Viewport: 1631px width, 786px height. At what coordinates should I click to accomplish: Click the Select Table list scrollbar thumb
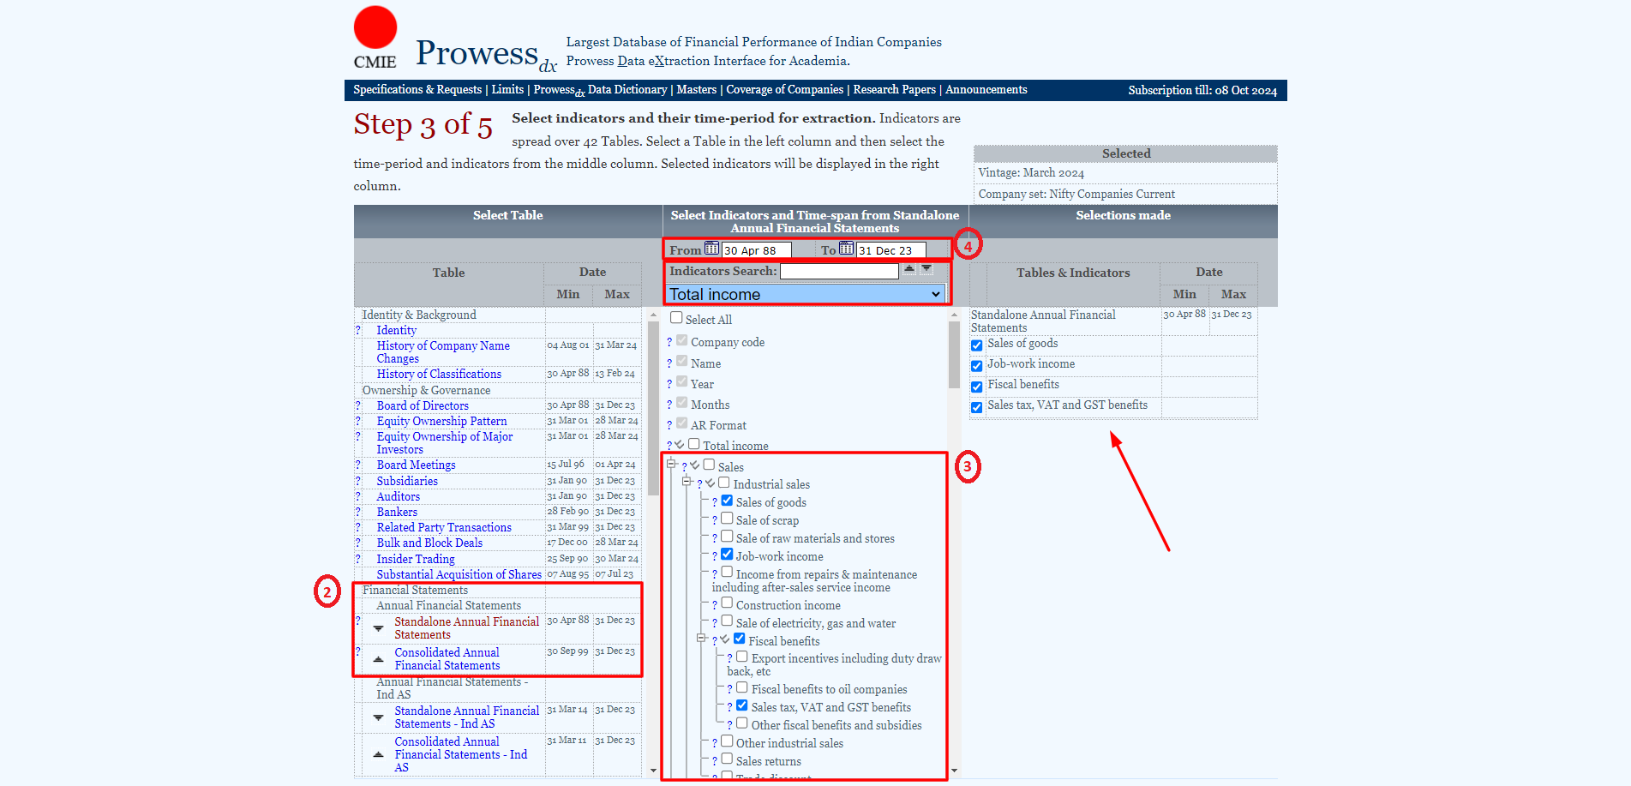point(653,408)
